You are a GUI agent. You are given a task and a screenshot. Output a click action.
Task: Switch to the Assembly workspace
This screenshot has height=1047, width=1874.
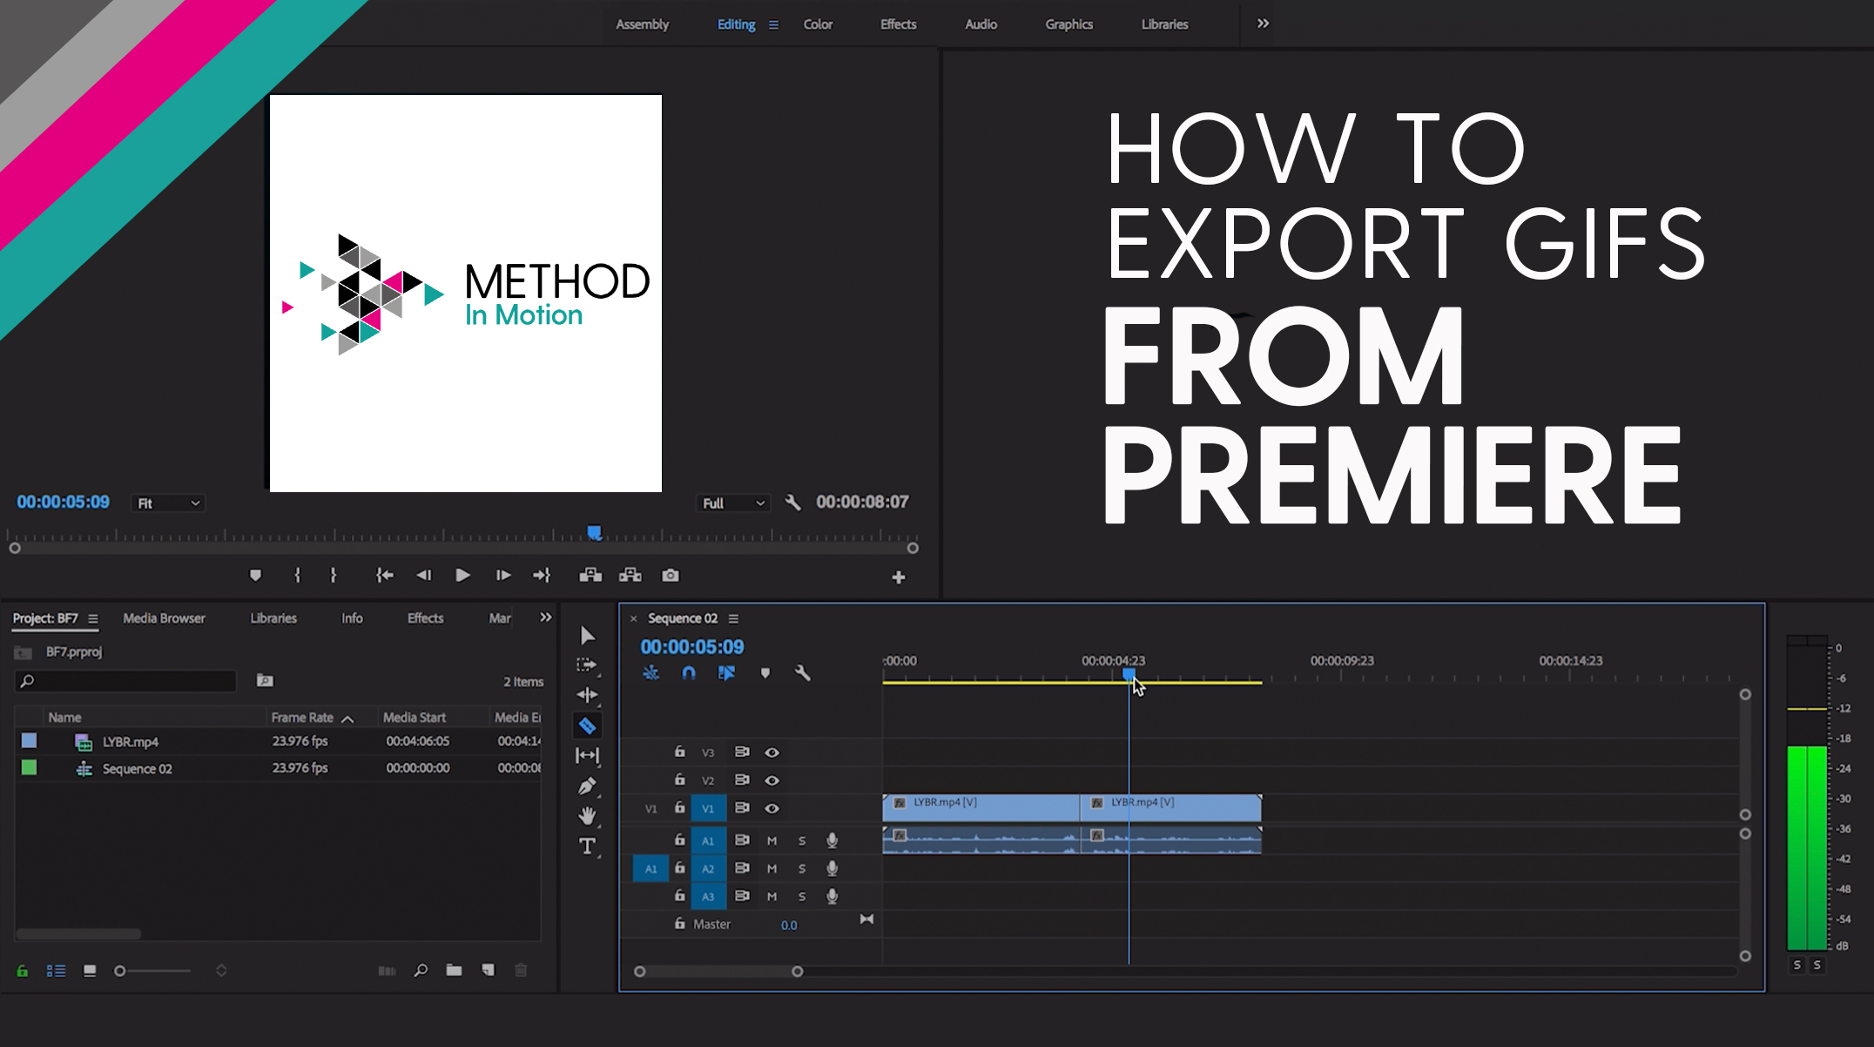point(642,24)
